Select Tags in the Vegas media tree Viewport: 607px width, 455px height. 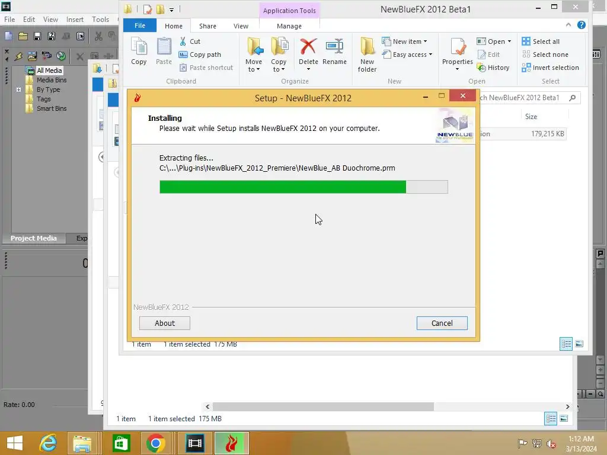[44, 99]
